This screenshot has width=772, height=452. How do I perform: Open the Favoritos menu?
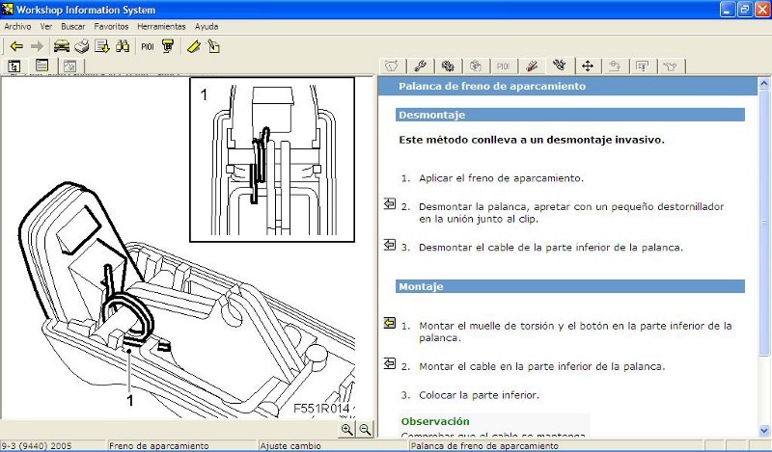tap(111, 26)
